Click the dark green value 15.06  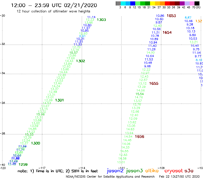40,114
